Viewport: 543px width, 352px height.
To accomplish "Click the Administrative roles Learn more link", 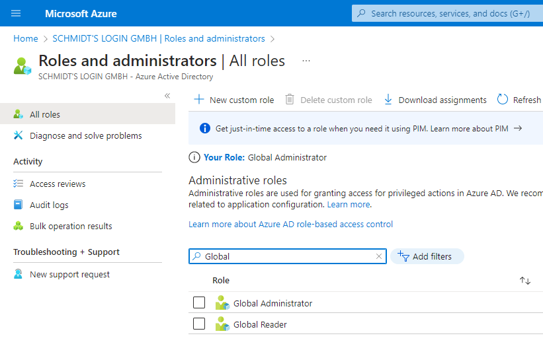I will (349, 204).
